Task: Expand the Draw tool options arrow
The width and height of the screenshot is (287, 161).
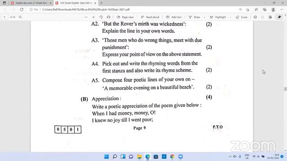Action: [204, 17]
